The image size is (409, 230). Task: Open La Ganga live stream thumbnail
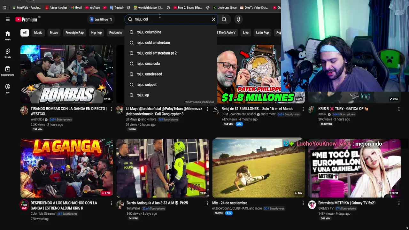66,168
